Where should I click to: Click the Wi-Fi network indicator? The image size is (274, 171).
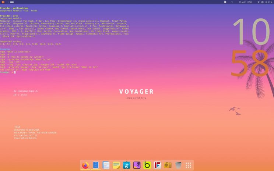pyautogui.click(x=259, y=2)
